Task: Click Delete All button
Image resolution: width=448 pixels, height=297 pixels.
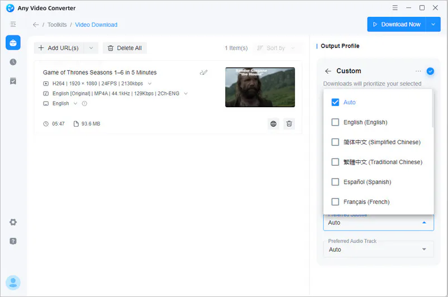Action: [x=125, y=48]
